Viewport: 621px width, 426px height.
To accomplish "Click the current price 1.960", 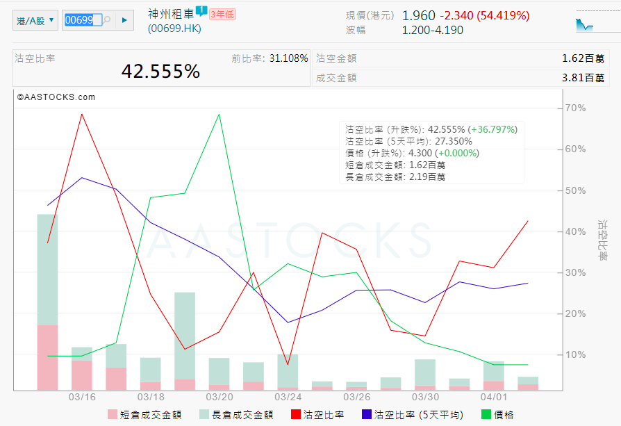I will [418, 15].
